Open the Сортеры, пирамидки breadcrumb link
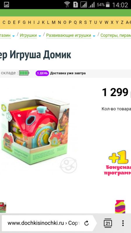Image resolution: width=131 pixels, height=233 pixels. [x=116, y=35]
